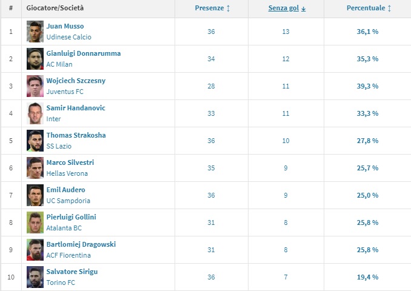Open Juan Musso player profile link

[x=65, y=26]
